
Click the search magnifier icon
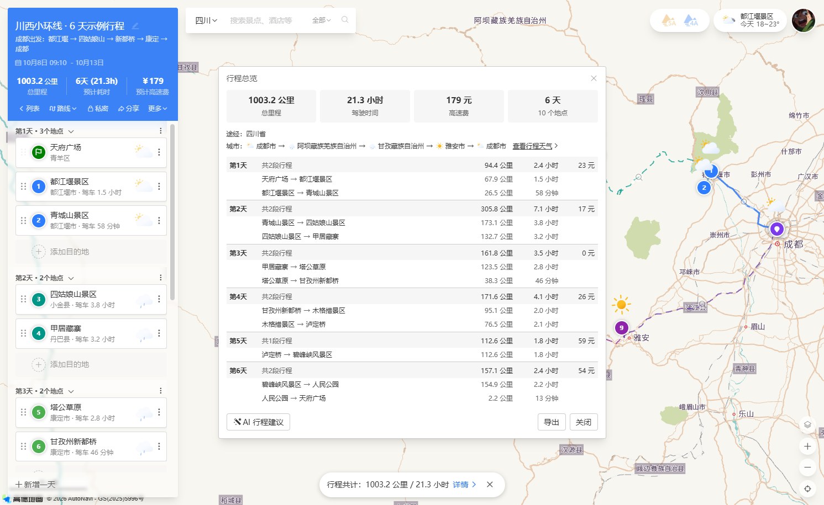(x=345, y=20)
